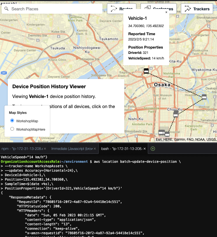Click the bus marker near Otemae Hospital

tap(204, 97)
